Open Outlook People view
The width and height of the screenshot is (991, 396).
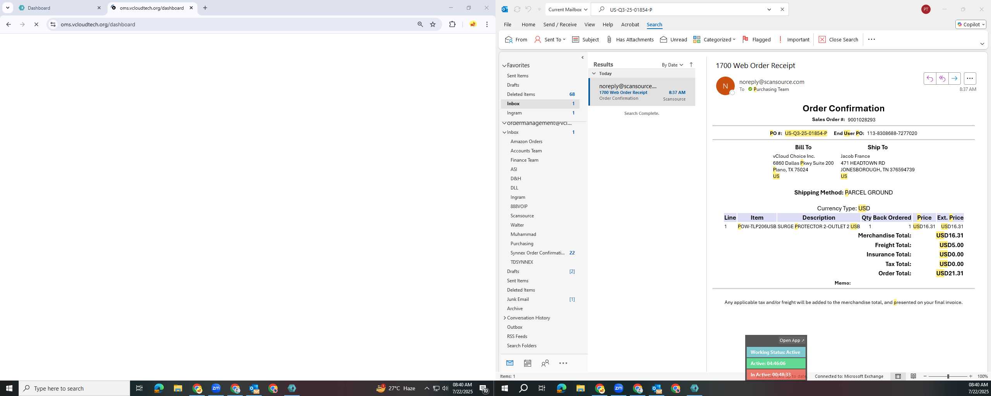pyautogui.click(x=545, y=363)
